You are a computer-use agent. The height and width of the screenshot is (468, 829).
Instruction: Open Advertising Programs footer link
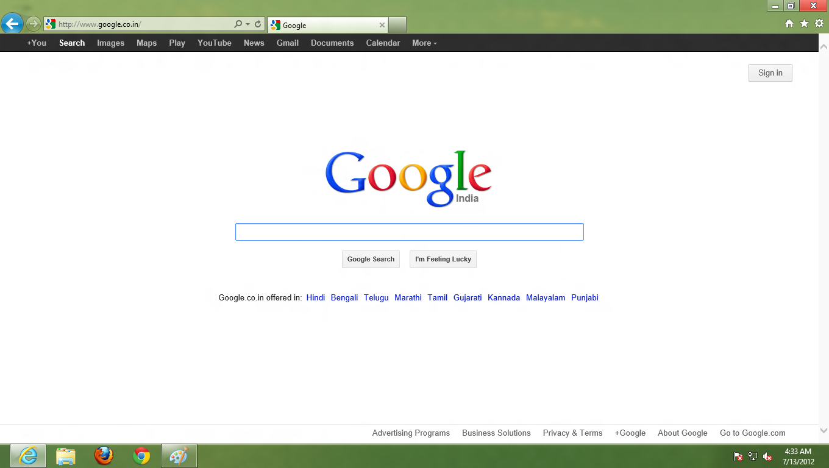pos(411,433)
